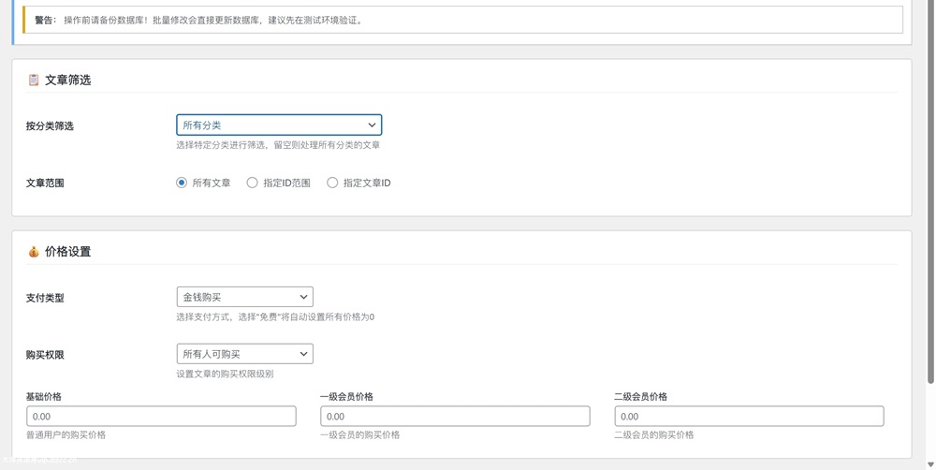Image resolution: width=936 pixels, height=470 pixels.
Task: Click the 选择特定分类进行筛选 hint text
Action: (278, 144)
